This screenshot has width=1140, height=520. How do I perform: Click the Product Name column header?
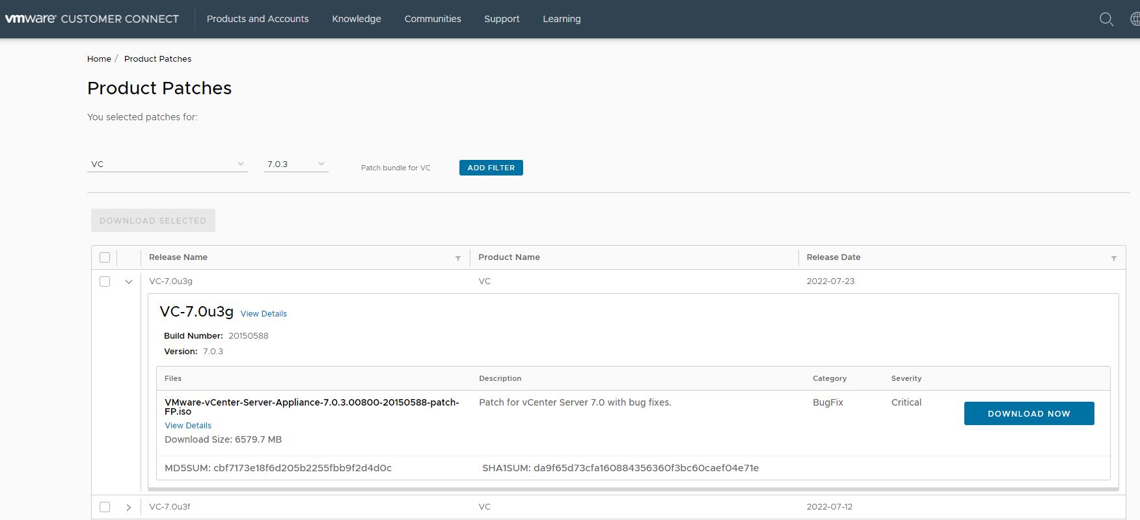coord(509,257)
